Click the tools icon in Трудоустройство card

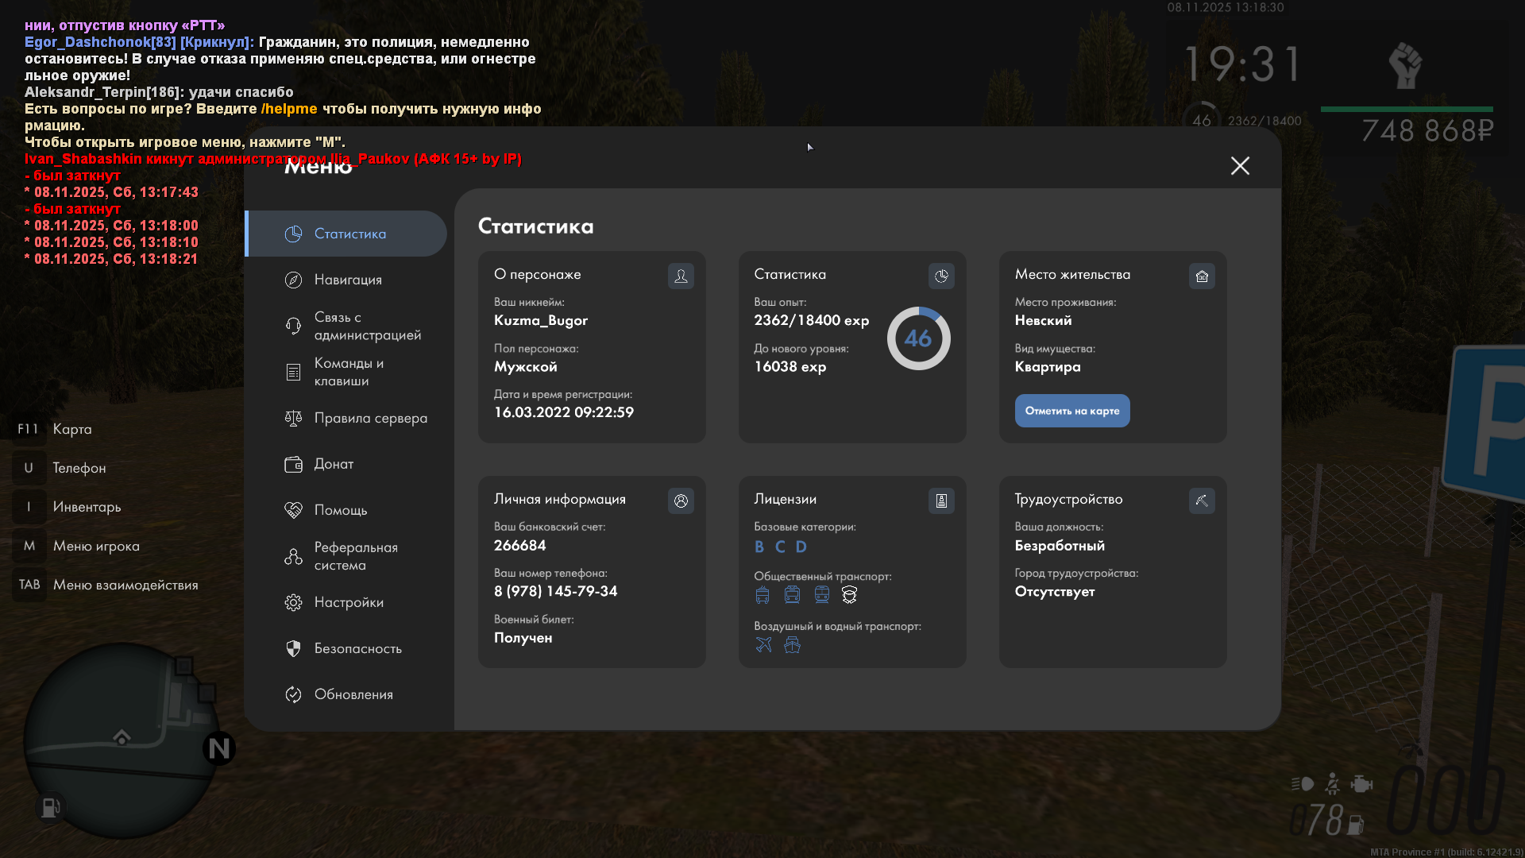[x=1202, y=500]
